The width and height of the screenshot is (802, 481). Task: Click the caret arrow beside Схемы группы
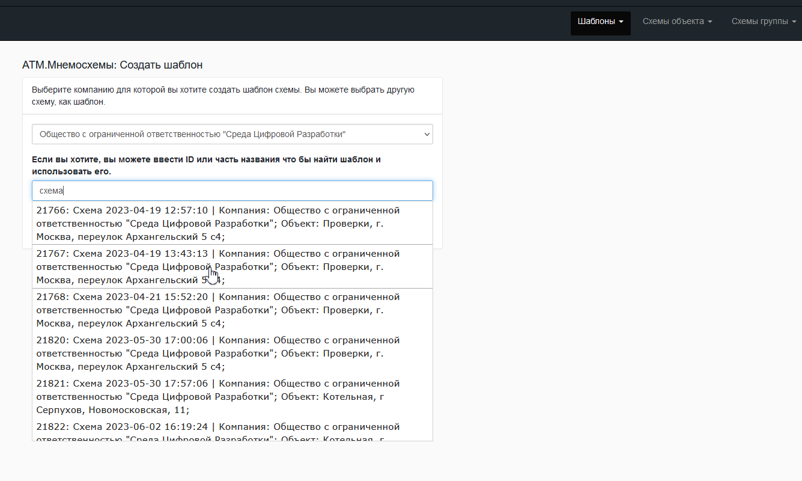click(794, 22)
